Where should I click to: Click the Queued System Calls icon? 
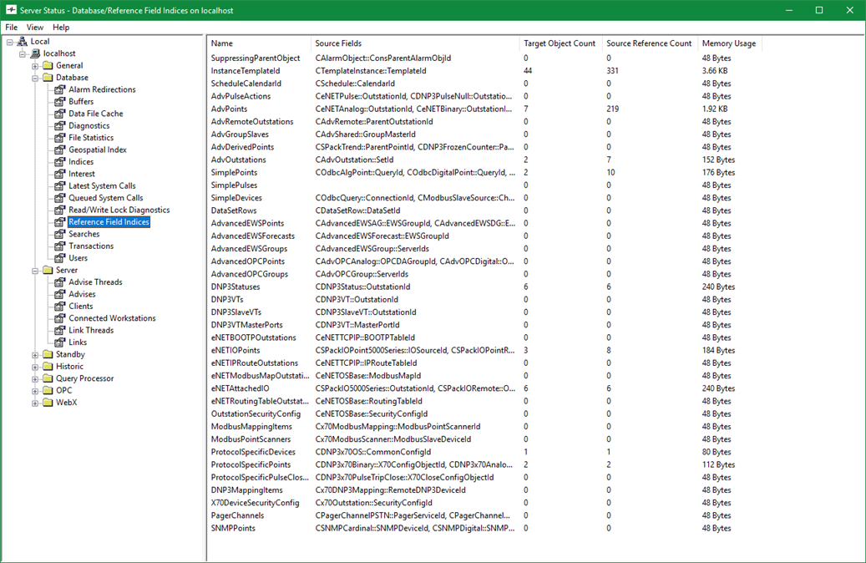pyautogui.click(x=60, y=198)
